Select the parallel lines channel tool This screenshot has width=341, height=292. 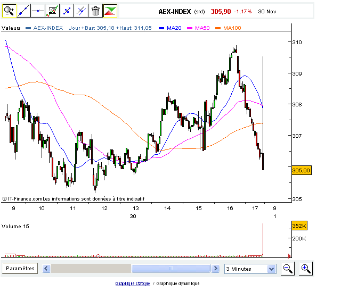point(81,11)
